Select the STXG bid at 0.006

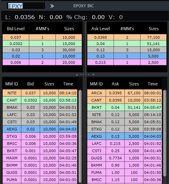pos(40,136)
